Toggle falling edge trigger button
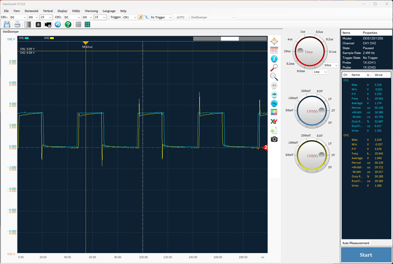 point(147,17)
